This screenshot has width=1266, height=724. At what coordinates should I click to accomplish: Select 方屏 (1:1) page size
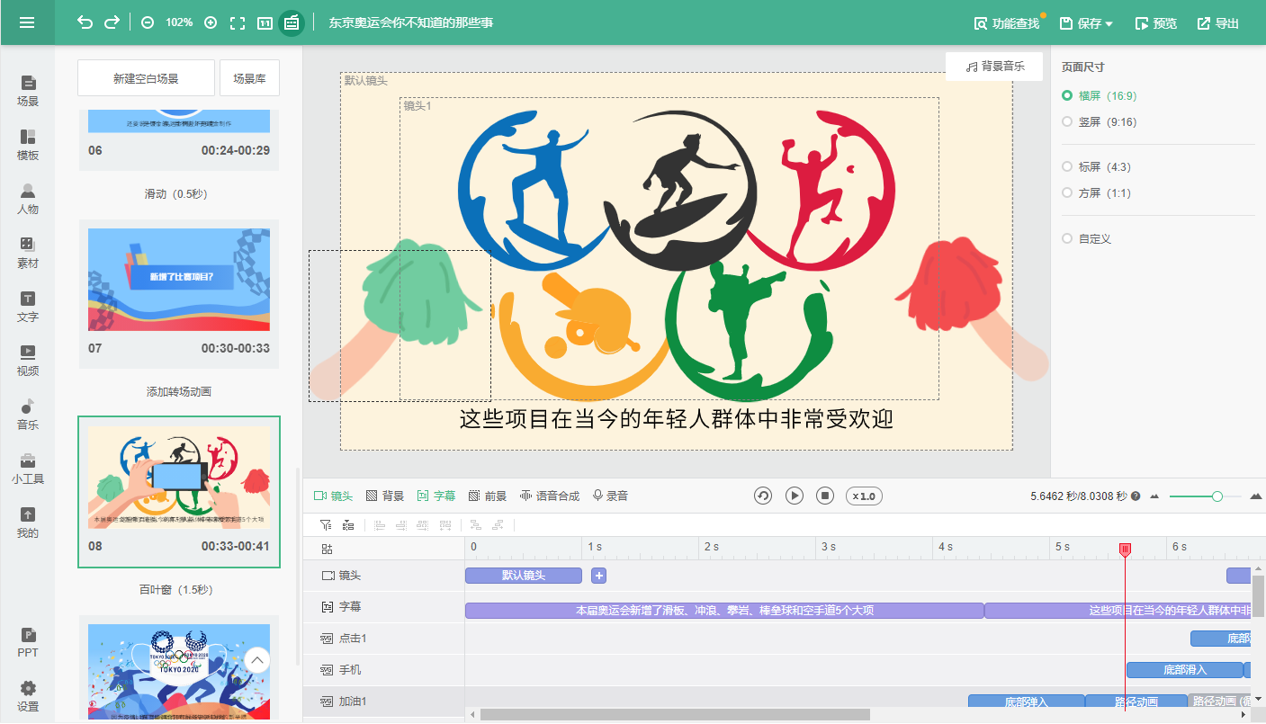[x=1096, y=192]
